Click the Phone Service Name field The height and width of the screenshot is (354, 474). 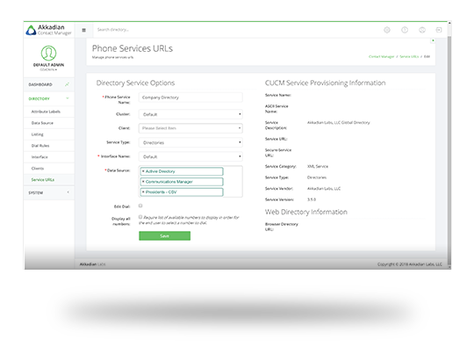190,98
